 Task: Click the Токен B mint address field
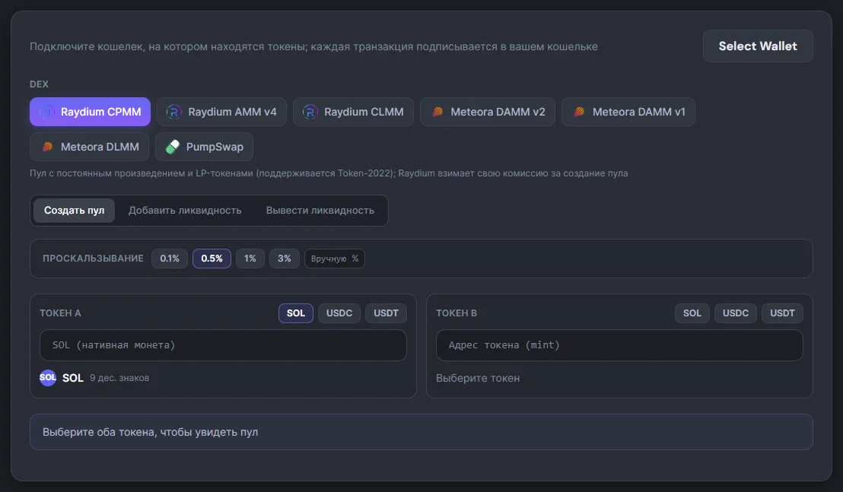(619, 345)
